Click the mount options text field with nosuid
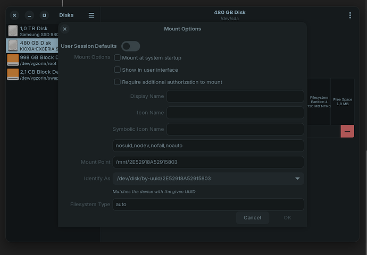 (x=208, y=146)
